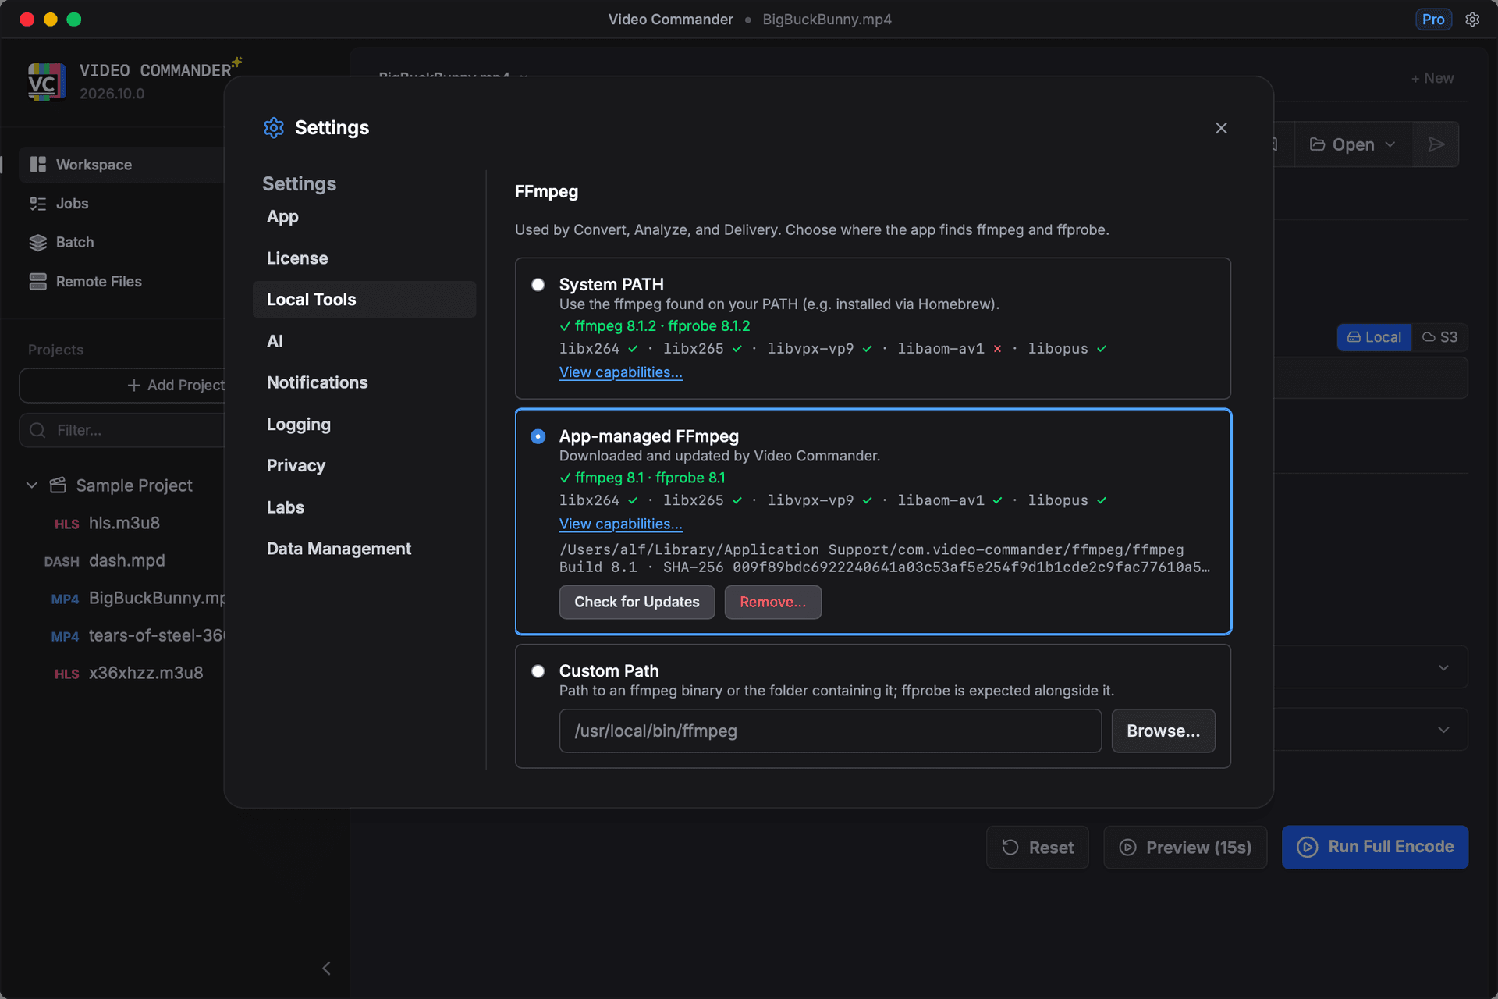Viewport: 1498px width, 999px height.
Task: Go to Remote Files in the sidebar
Action: [x=121, y=282]
